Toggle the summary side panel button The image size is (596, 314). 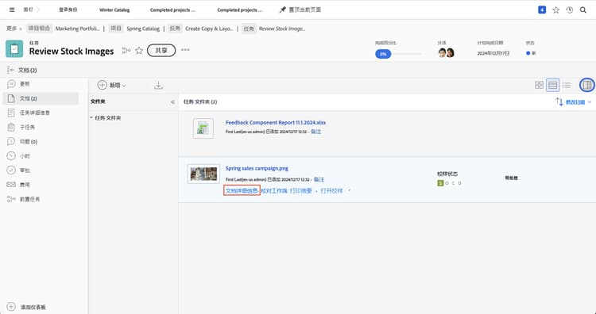(x=587, y=85)
